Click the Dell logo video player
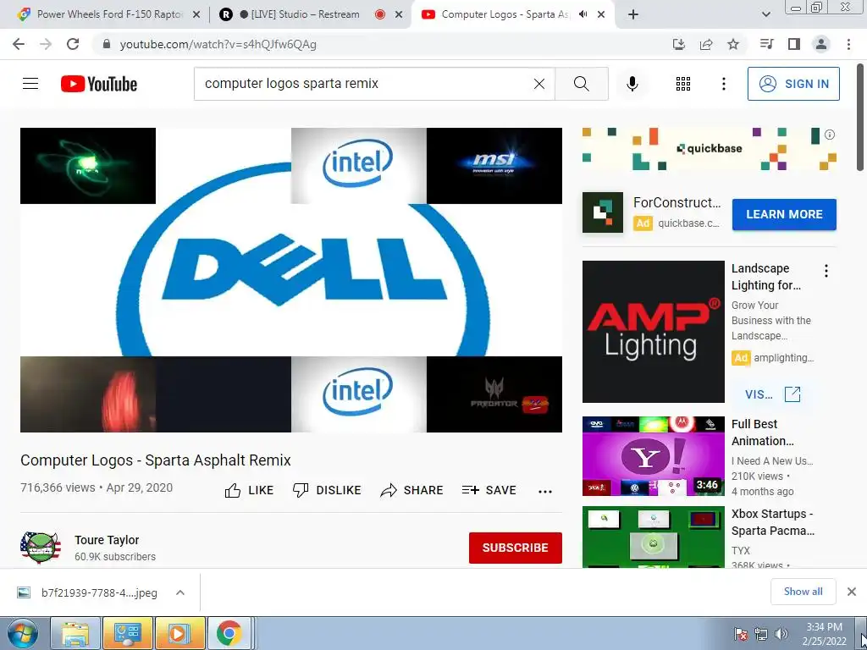The image size is (867, 650). point(291,279)
